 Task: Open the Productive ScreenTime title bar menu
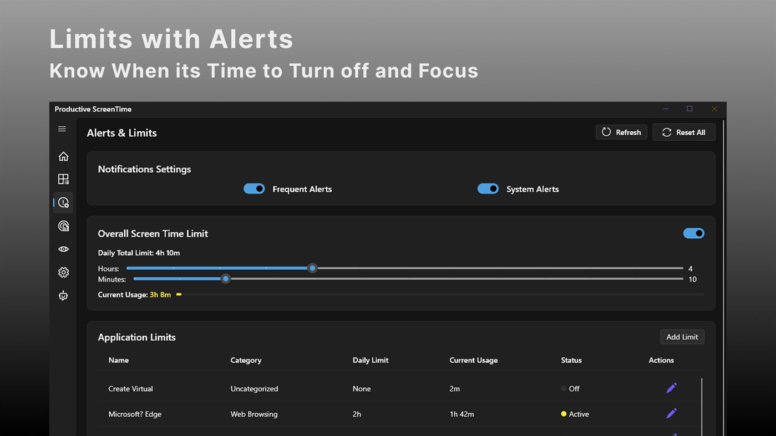click(x=93, y=109)
